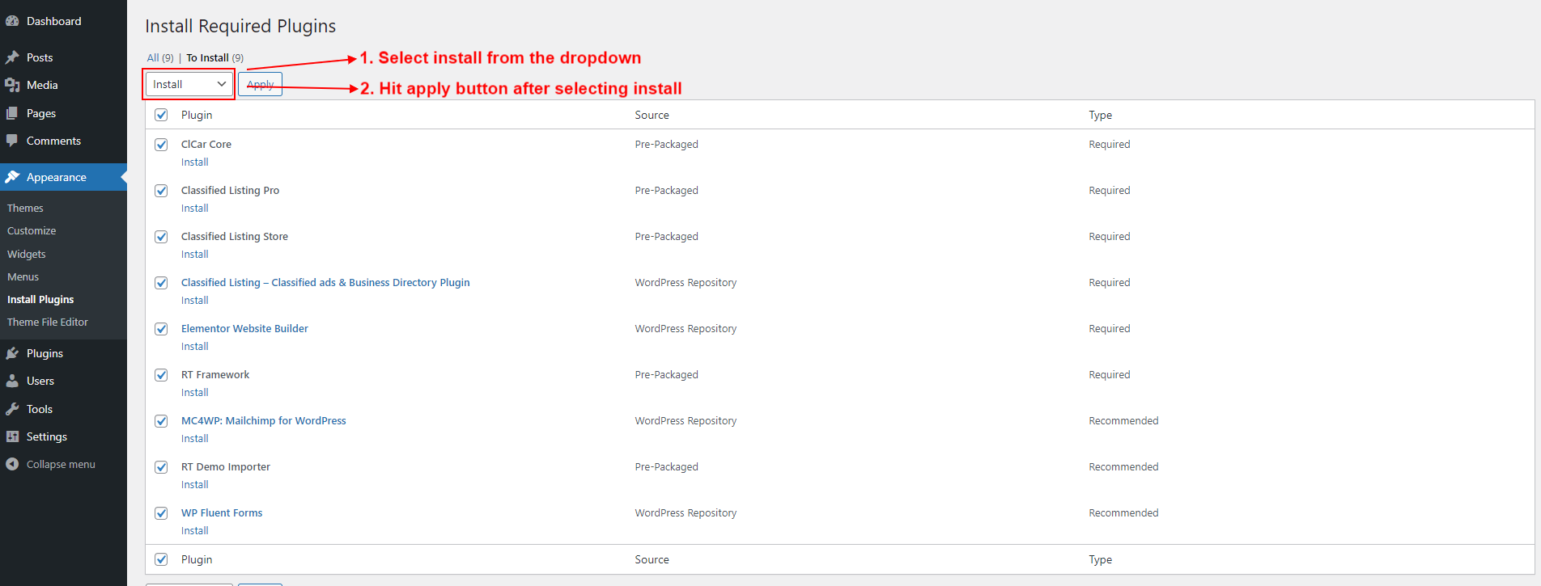Toggle the RT Demo Importer checkbox

pyautogui.click(x=161, y=467)
